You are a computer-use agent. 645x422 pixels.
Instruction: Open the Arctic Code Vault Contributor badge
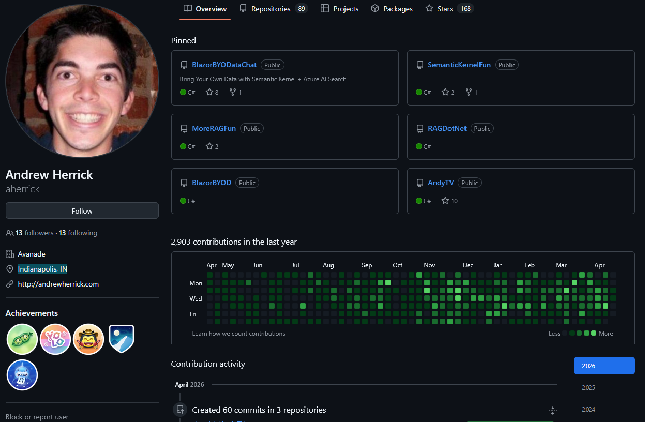122,339
